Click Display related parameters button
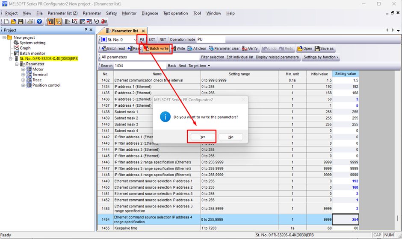The height and width of the screenshot is (239, 402). (277, 57)
